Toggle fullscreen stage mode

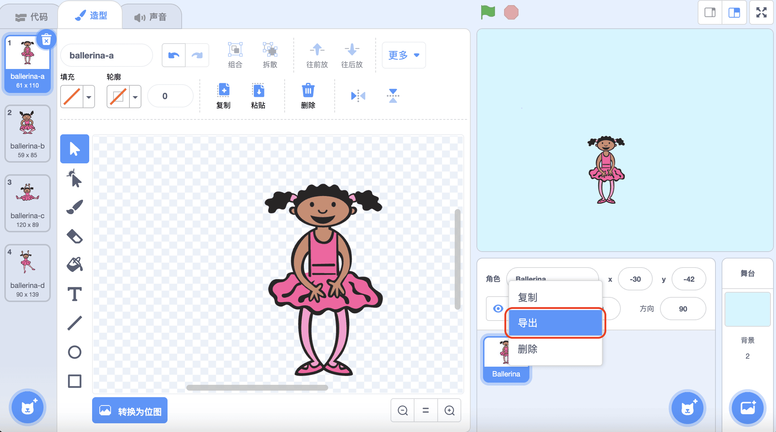click(x=761, y=13)
